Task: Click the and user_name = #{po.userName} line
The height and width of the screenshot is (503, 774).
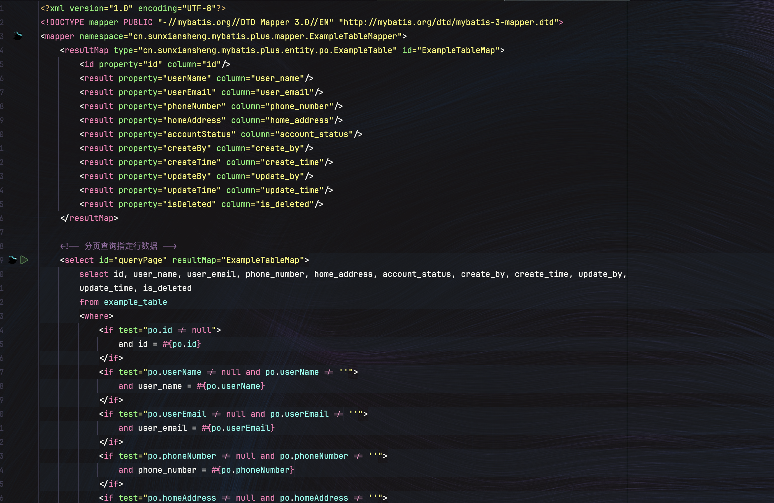Action: coord(192,386)
